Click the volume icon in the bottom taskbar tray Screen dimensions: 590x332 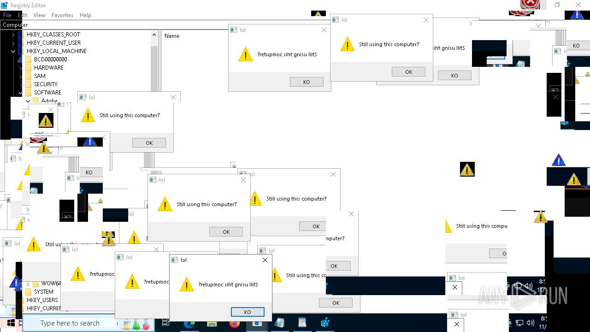click(x=530, y=323)
